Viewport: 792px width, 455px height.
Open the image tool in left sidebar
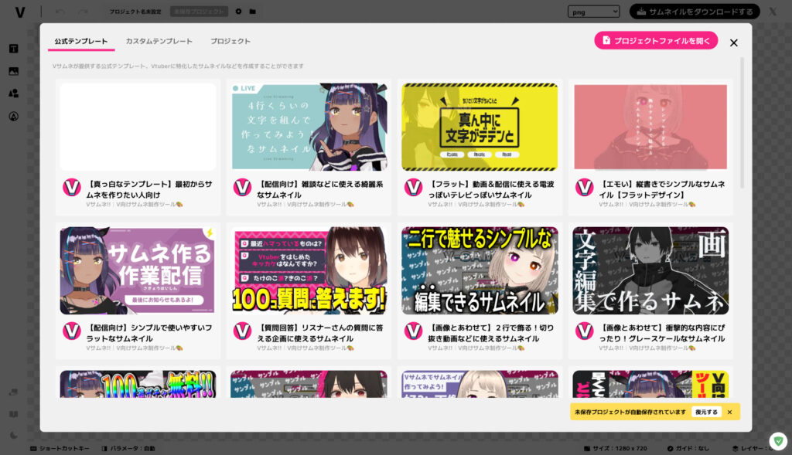point(13,71)
